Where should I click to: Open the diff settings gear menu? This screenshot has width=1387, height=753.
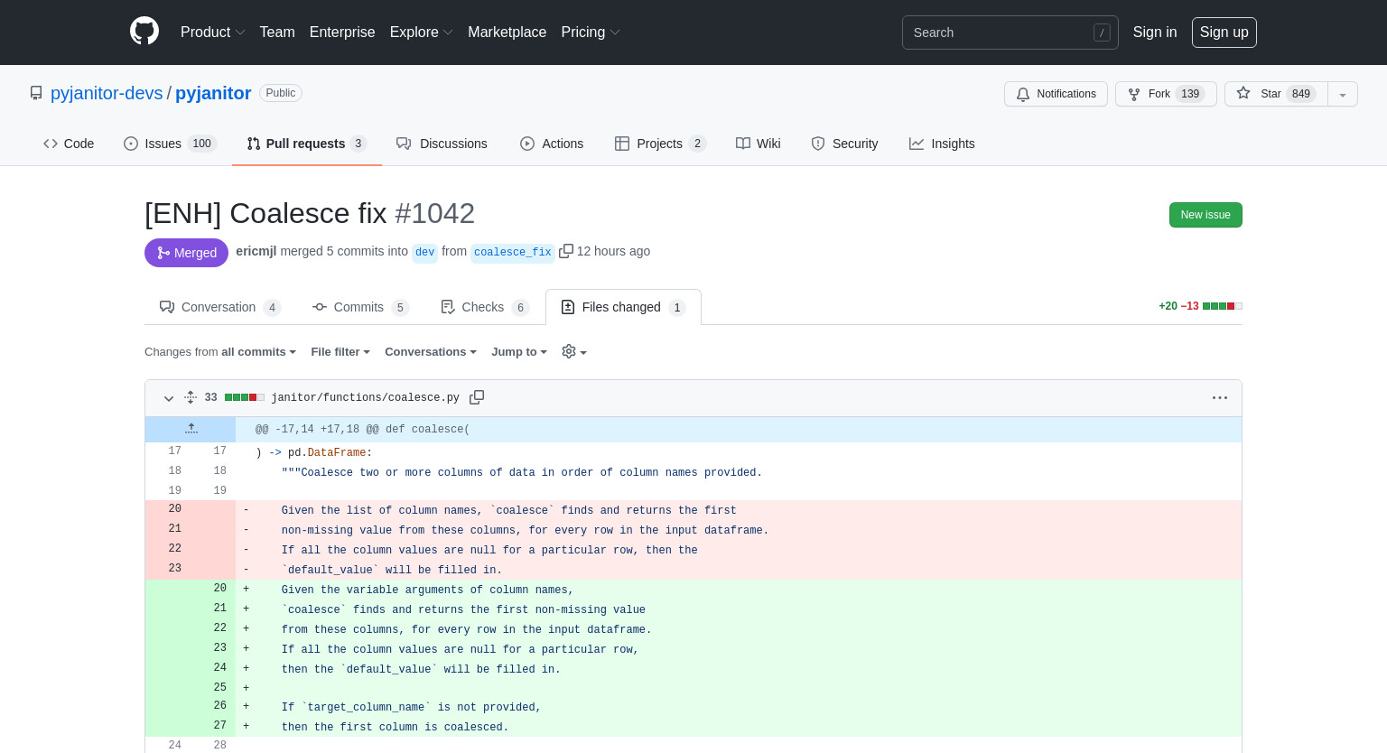point(574,352)
